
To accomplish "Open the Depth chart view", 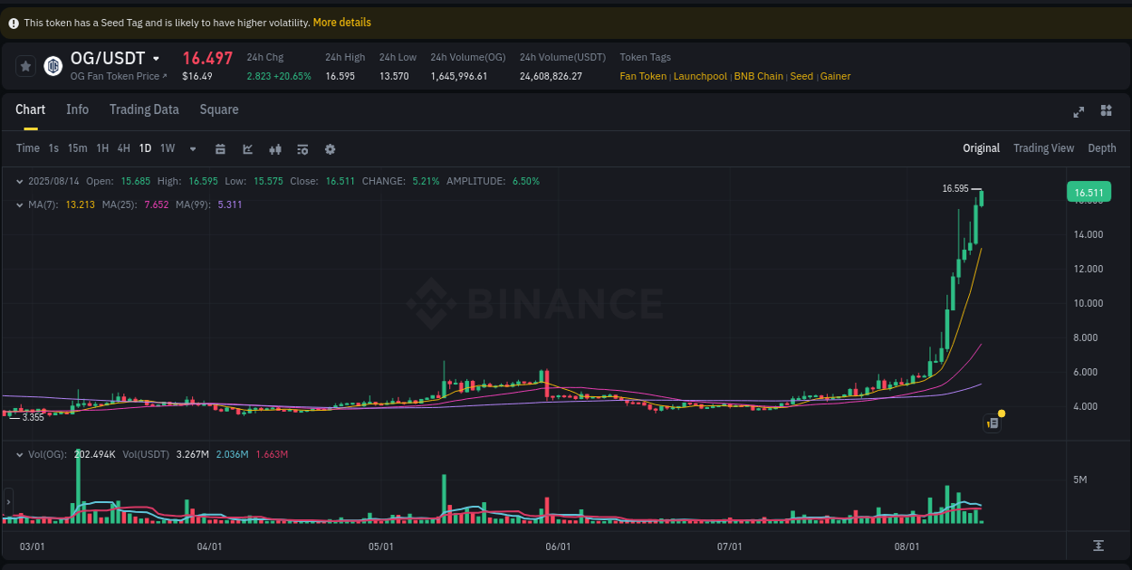I will point(1102,147).
